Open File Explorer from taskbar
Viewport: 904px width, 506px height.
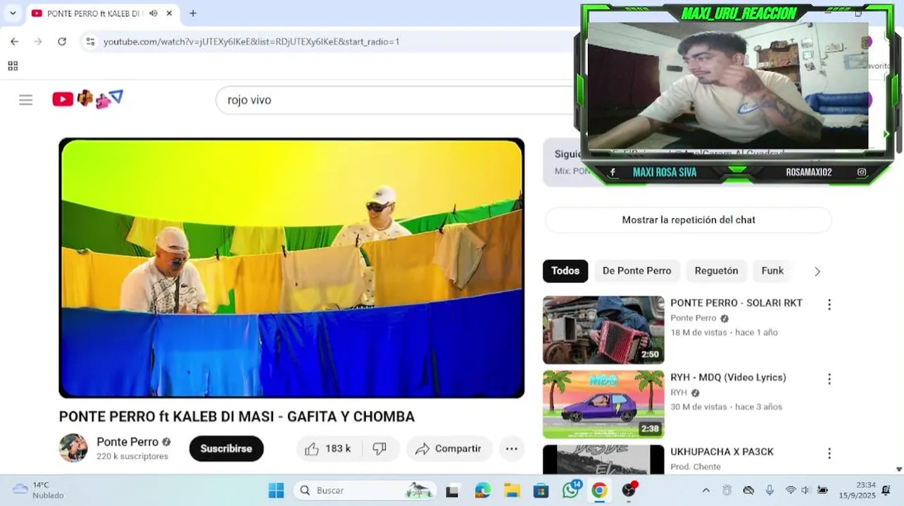tap(512, 491)
